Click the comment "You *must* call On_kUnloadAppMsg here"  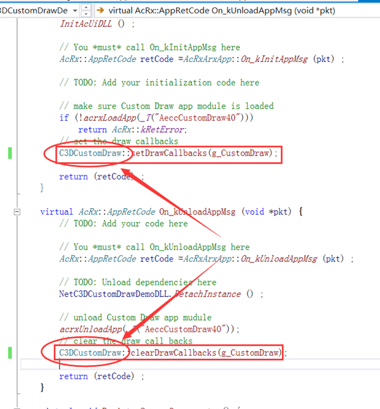[x=155, y=247]
